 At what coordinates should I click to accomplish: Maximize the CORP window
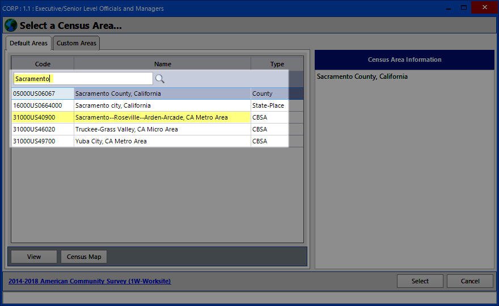pos(464,7)
